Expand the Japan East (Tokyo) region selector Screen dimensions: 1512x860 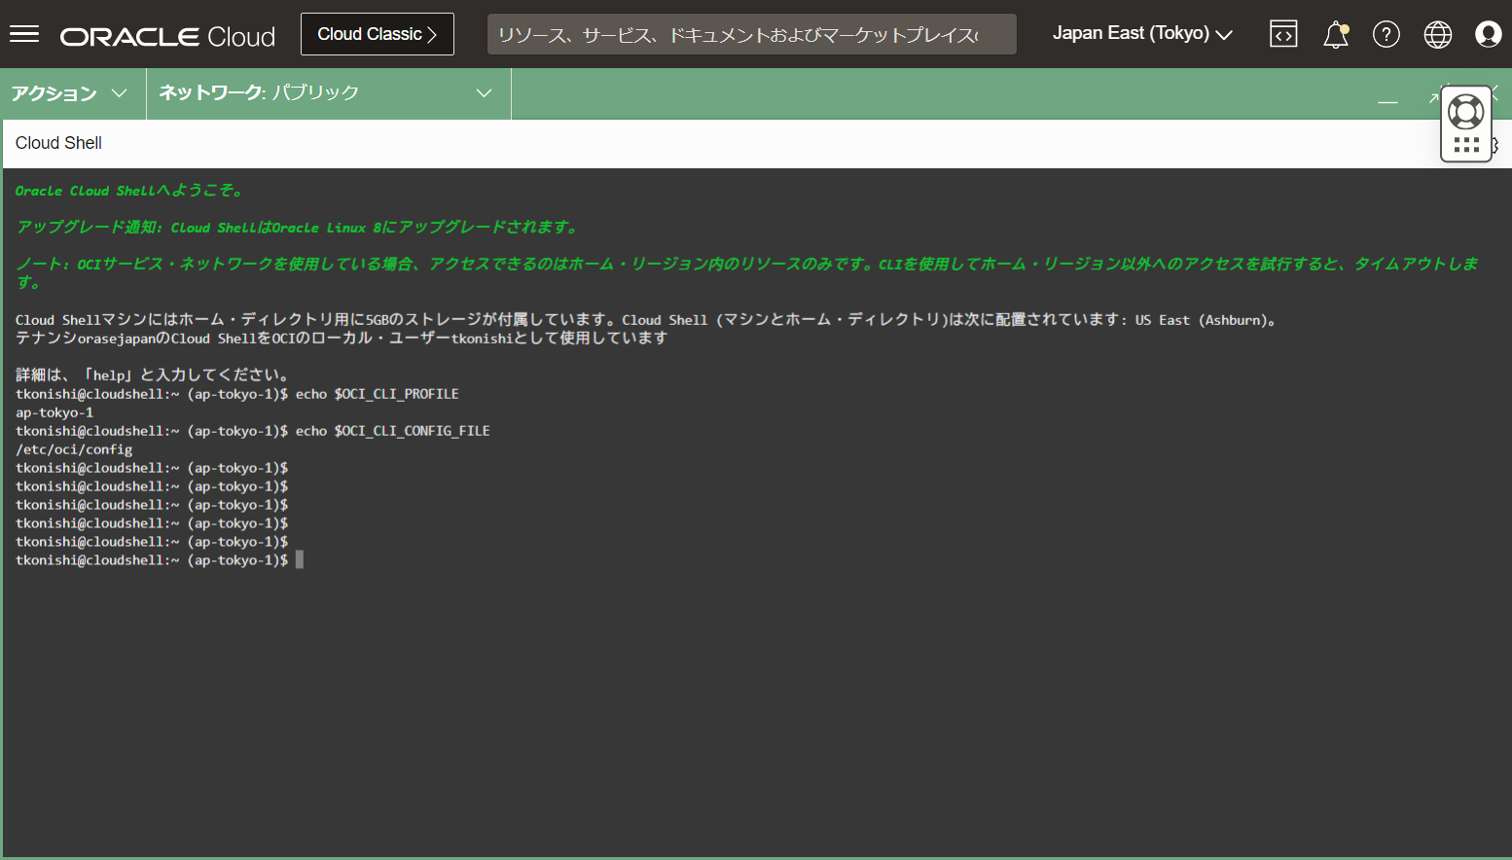[x=1141, y=34]
